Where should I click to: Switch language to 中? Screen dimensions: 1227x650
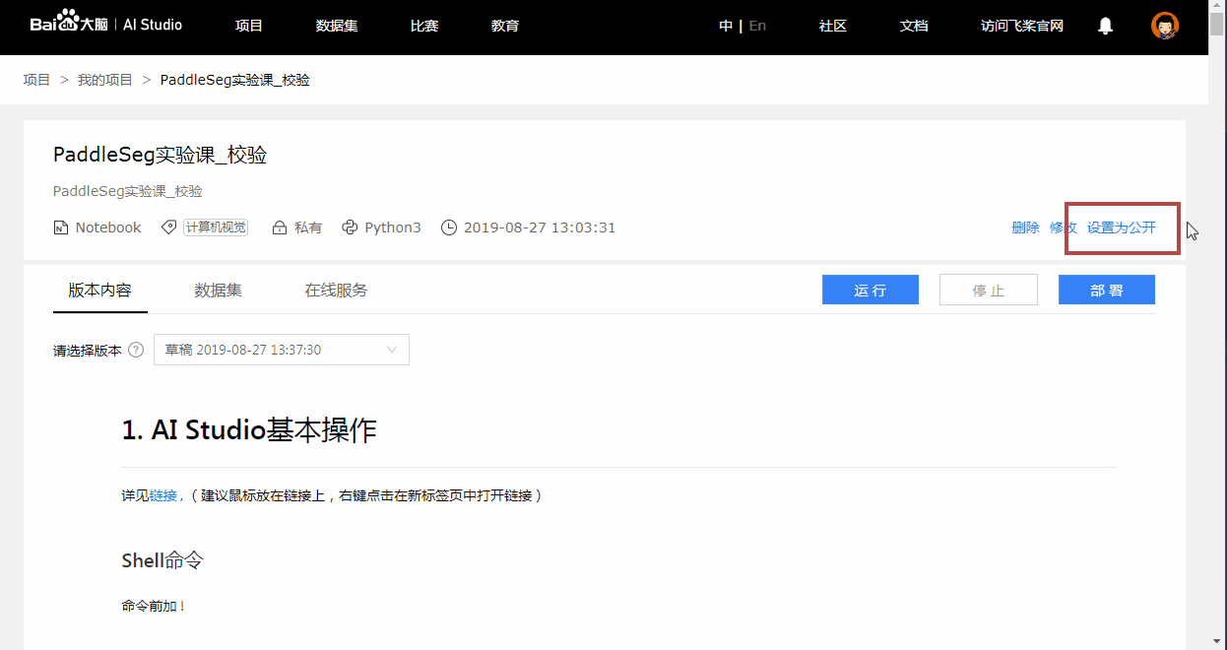[x=726, y=26]
